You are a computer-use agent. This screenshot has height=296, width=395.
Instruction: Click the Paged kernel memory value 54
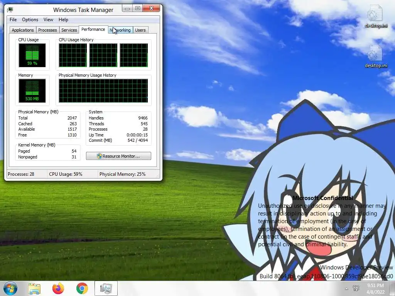pos(74,151)
